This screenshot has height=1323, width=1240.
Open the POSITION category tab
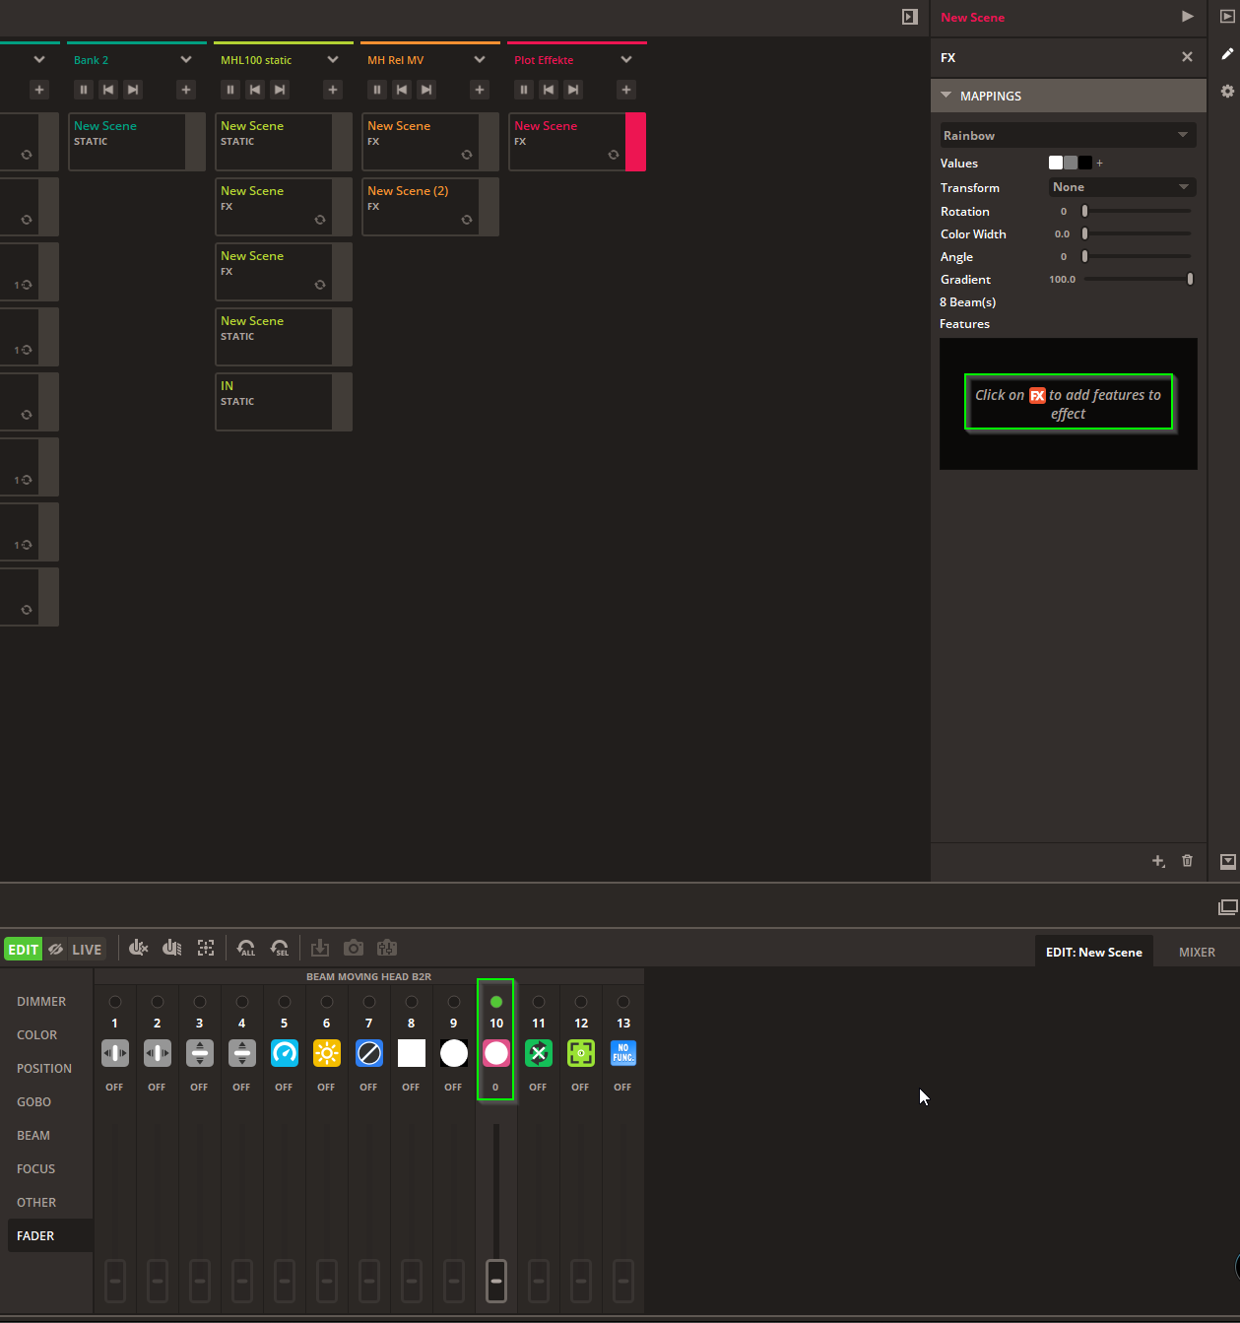pyautogui.click(x=44, y=1068)
